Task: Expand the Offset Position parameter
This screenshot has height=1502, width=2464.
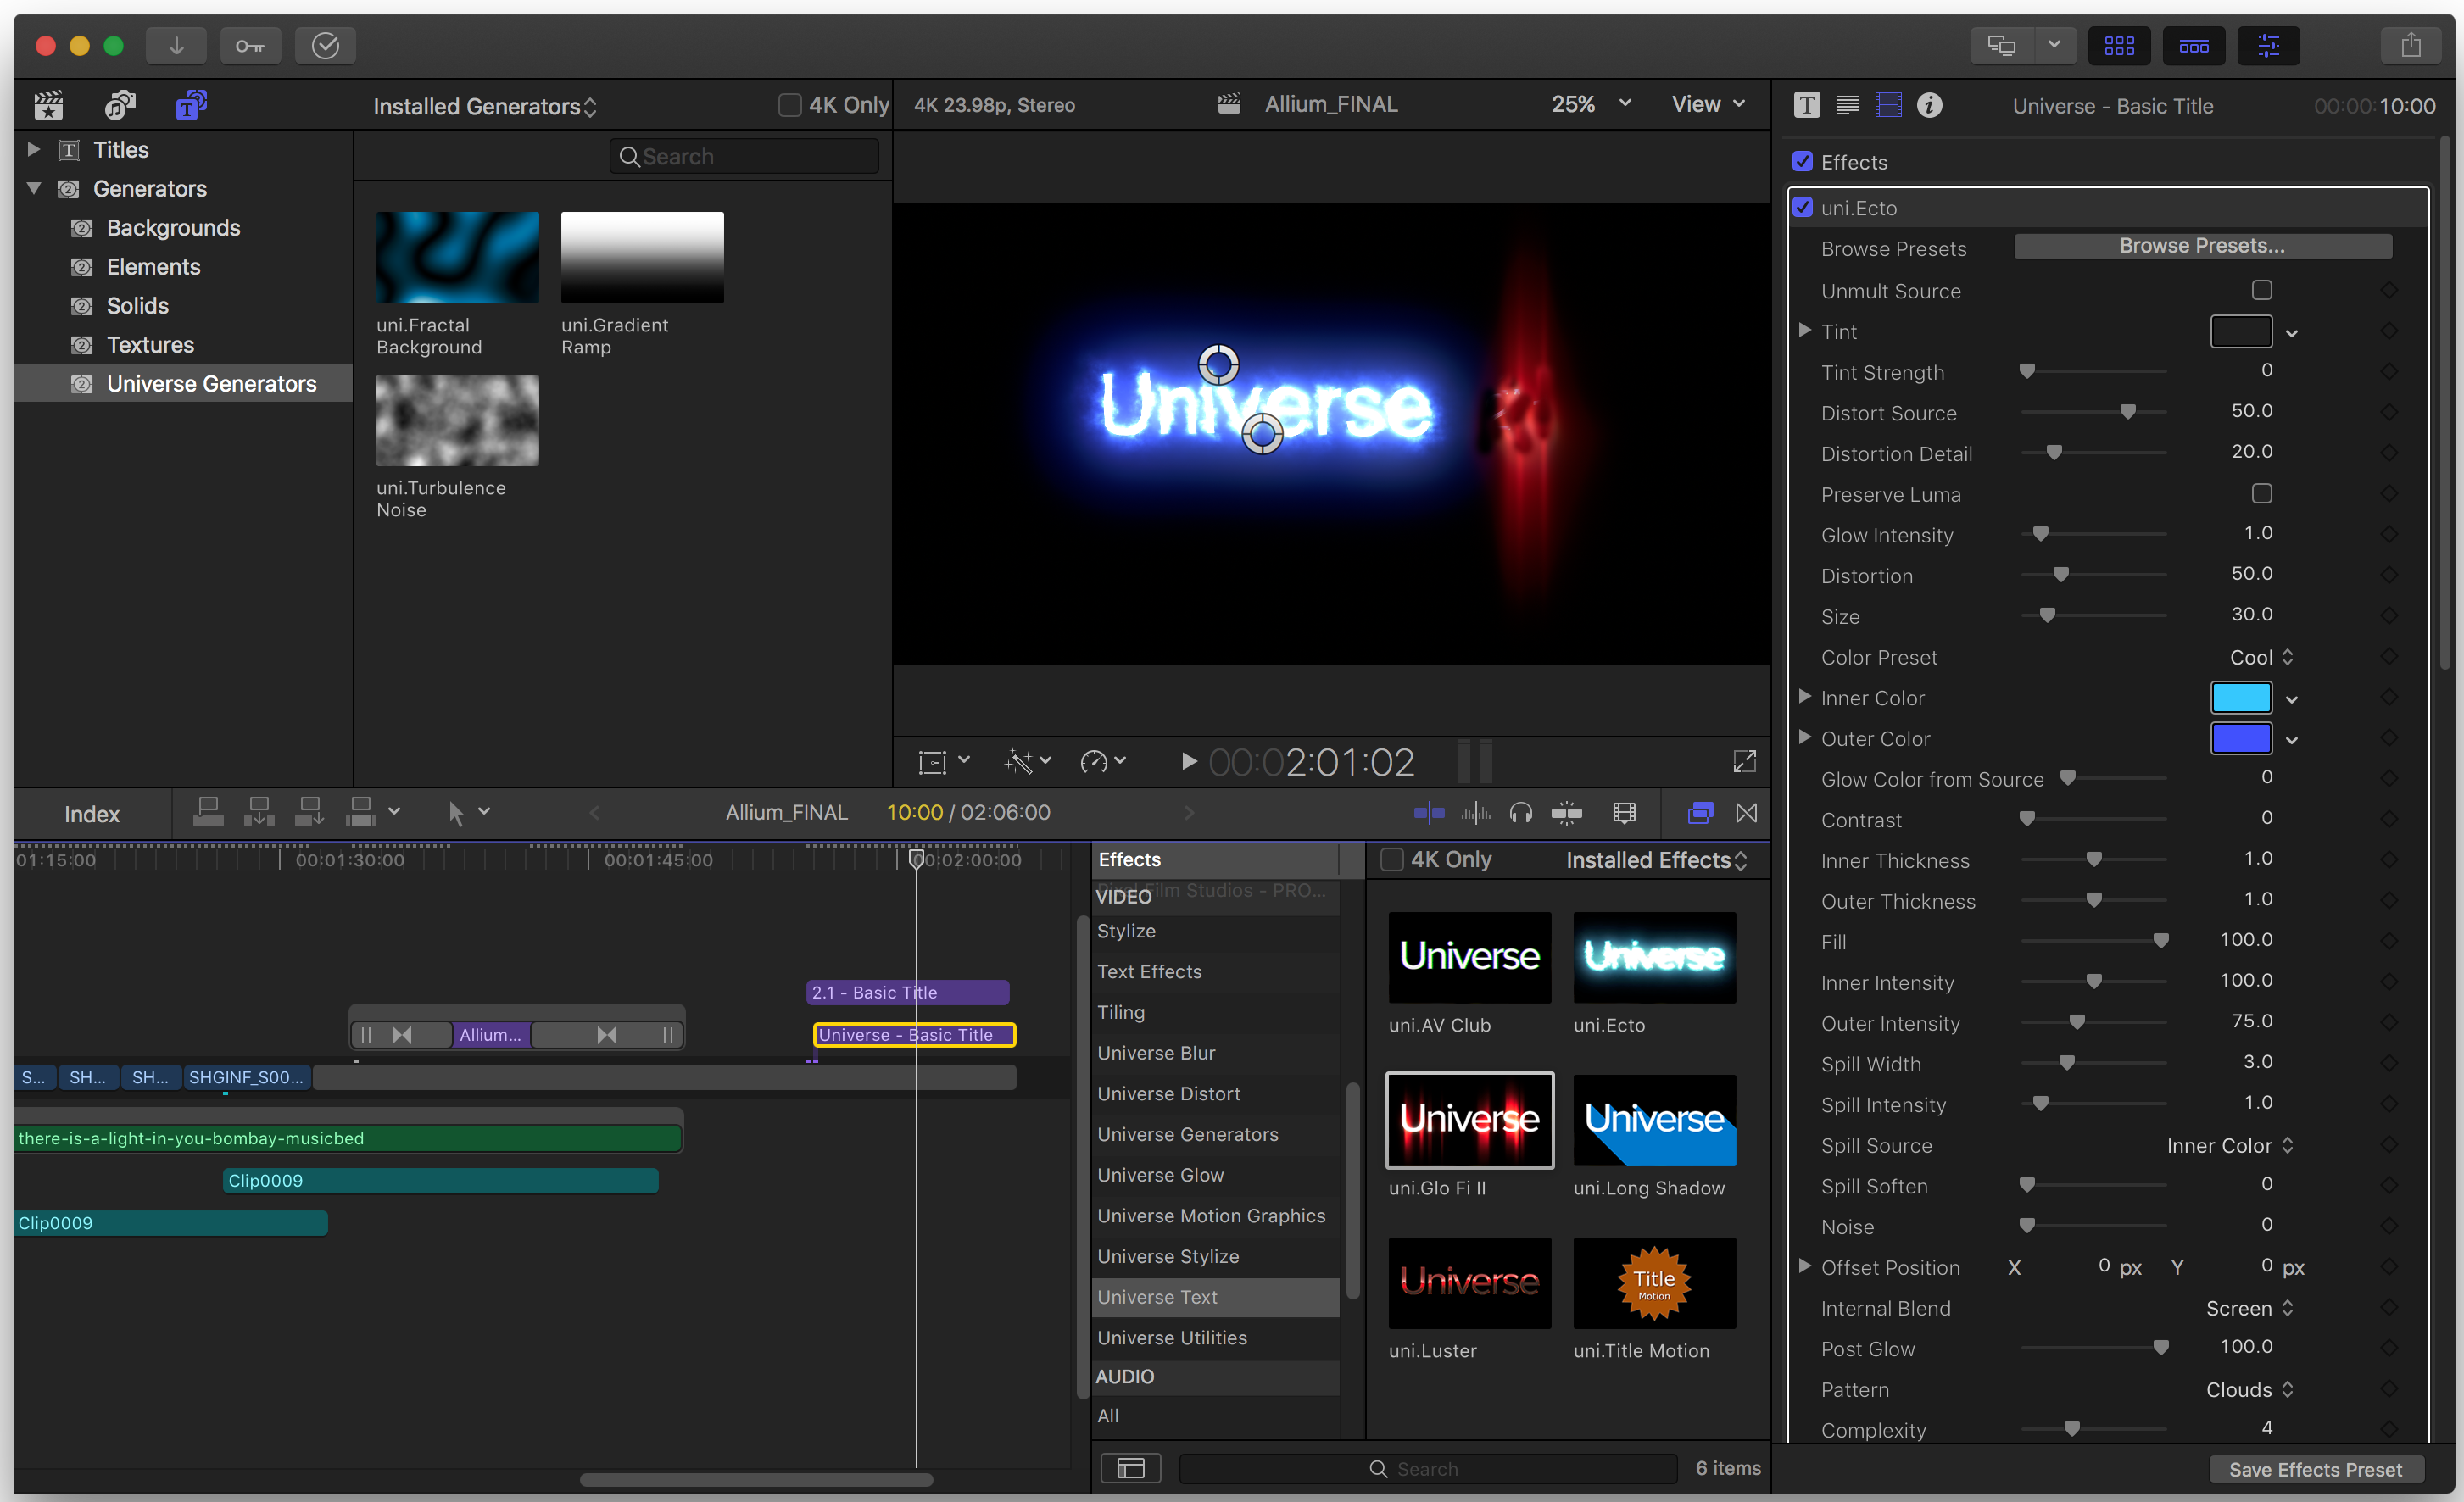Action: pyautogui.click(x=1804, y=1266)
